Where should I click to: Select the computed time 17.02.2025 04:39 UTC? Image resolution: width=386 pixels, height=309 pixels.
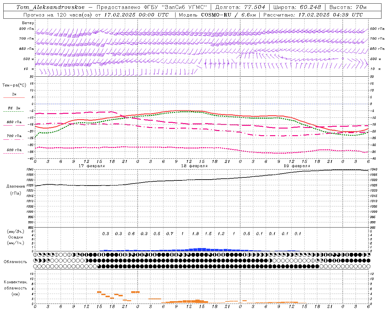[x=331, y=14]
